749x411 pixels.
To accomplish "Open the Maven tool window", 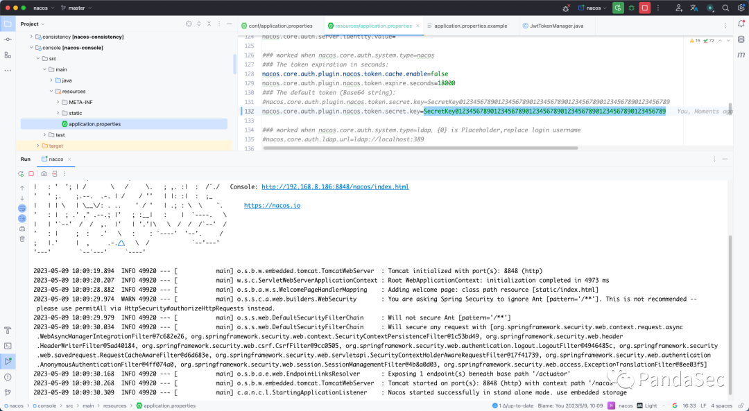I will point(741,55).
